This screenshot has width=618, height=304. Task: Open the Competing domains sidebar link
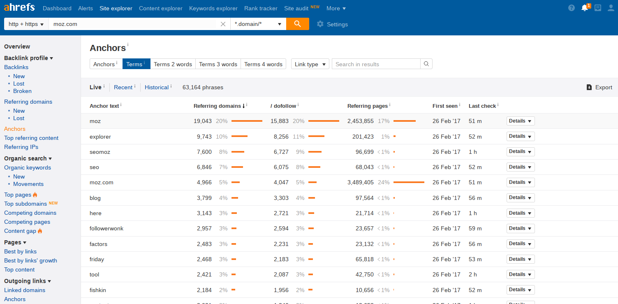pos(30,213)
